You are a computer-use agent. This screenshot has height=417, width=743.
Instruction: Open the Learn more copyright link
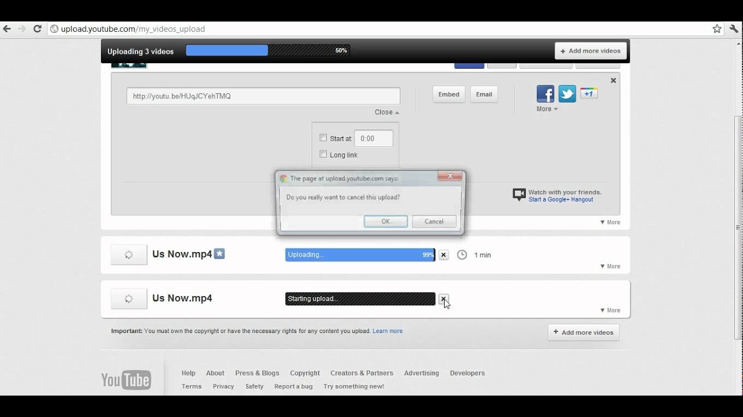click(388, 331)
